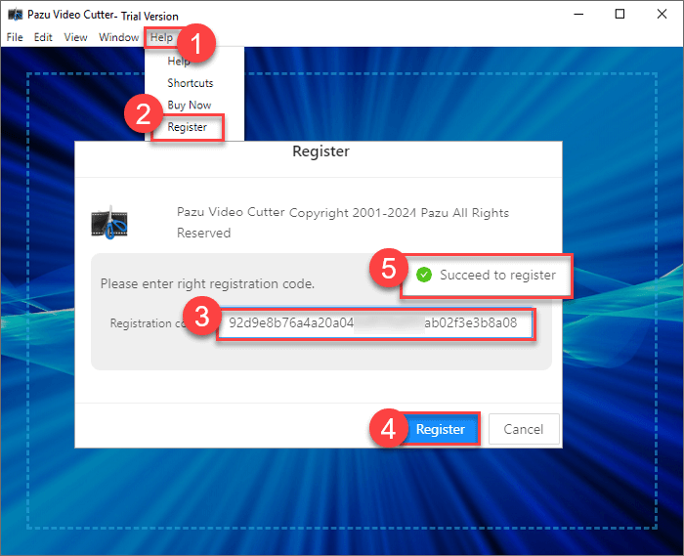Viewport: 684px width, 556px height.
Task: Click the red number 3 badge
Action: [200, 316]
